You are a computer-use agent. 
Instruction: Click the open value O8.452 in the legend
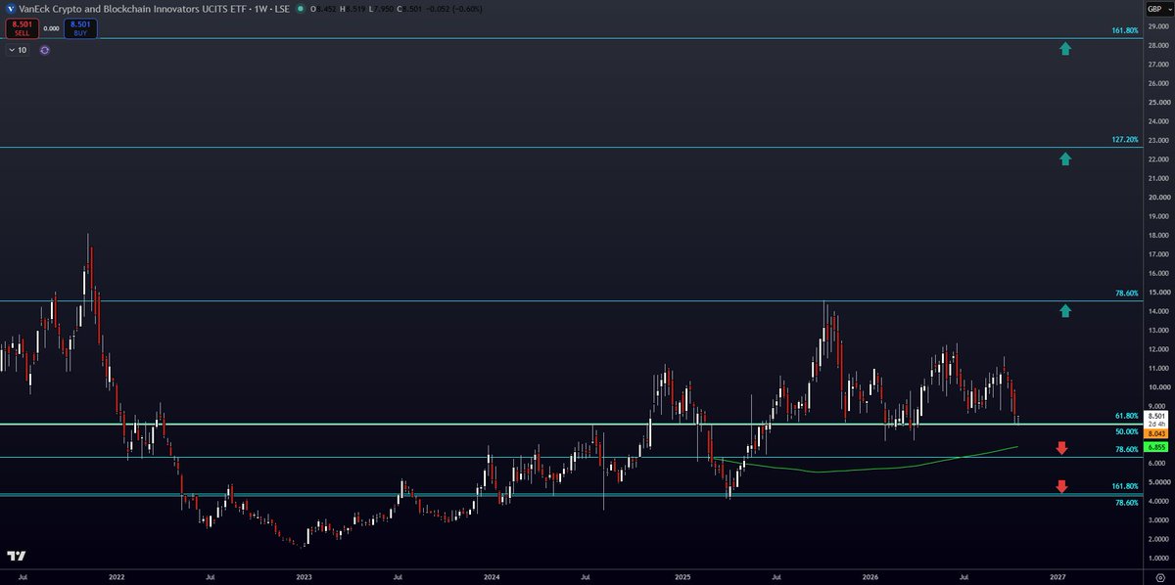[x=323, y=8]
